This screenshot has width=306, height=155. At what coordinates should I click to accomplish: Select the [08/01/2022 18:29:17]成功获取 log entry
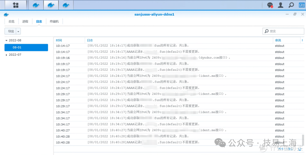tap(138, 100)
